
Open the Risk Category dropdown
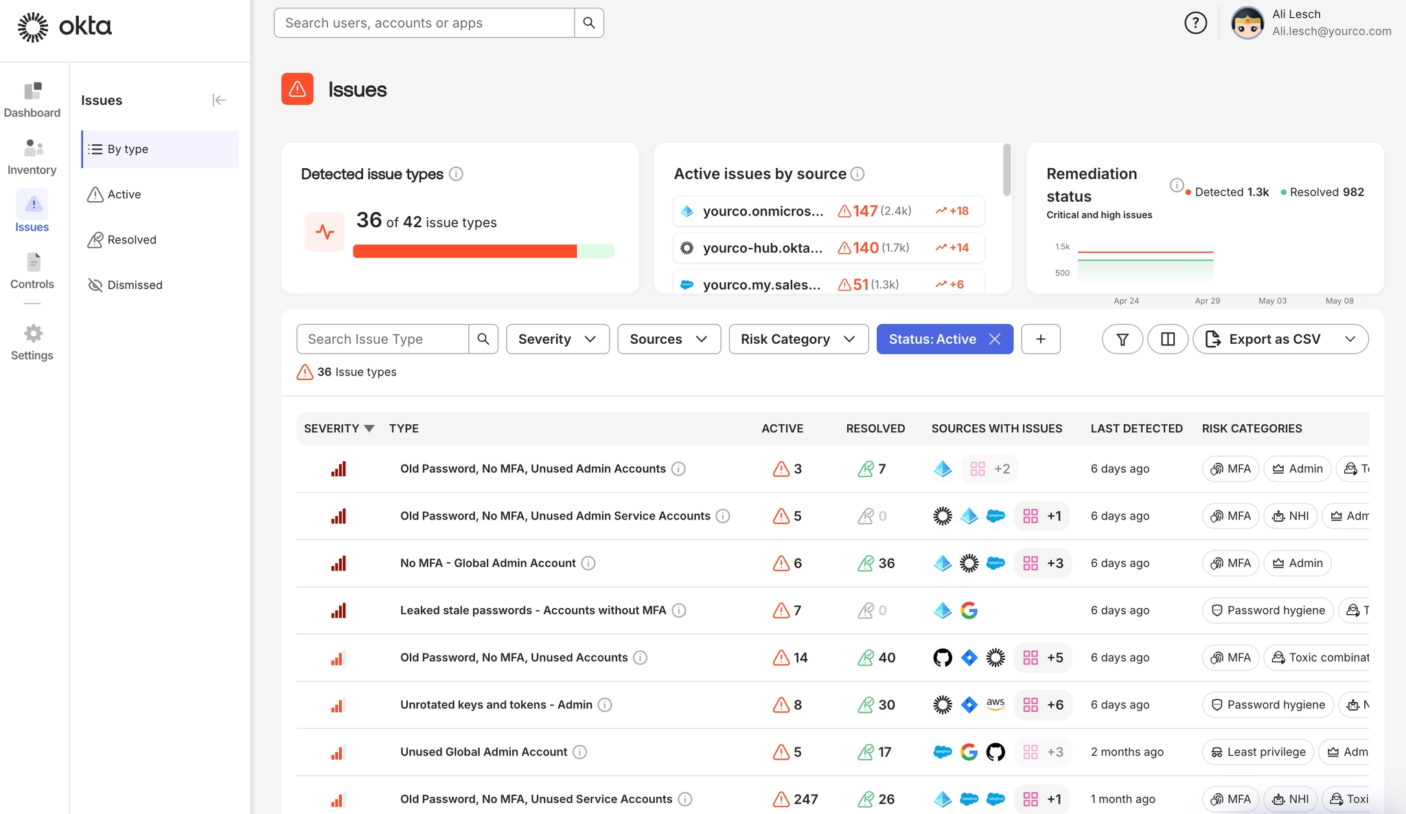coord(798,339)
